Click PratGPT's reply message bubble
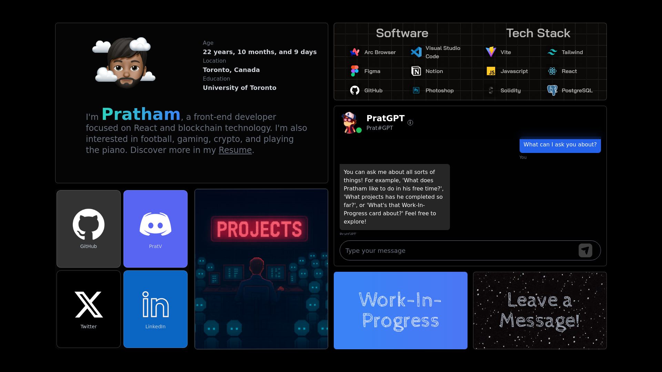This screenshot has height=372, width=662. 395,197
